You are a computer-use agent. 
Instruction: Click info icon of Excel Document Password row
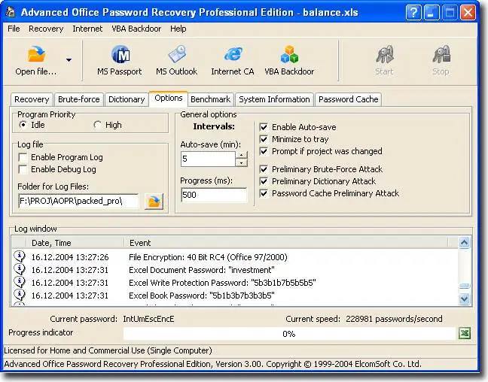click(20, 269)
